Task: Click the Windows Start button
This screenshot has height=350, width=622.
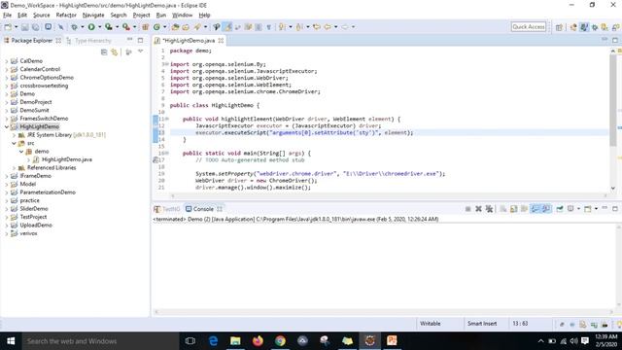Action: (11, 341)
